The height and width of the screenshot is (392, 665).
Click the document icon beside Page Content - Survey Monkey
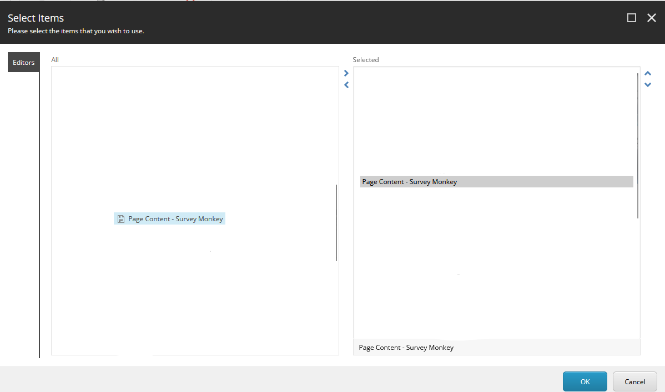coord(121,218)
